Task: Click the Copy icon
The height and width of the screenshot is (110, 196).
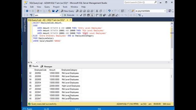Action: point(101,11)
